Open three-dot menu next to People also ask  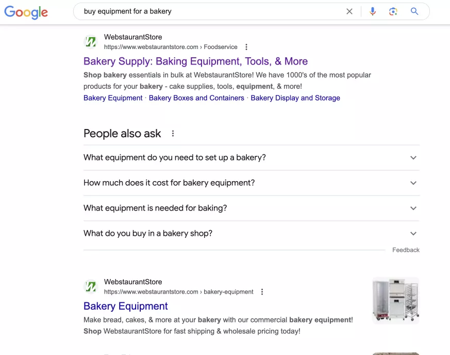[173, 134]
